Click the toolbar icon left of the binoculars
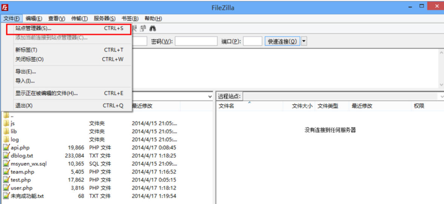Image resolution: width=444 pixels, height=204 pixels. click(x=143, y=28)
